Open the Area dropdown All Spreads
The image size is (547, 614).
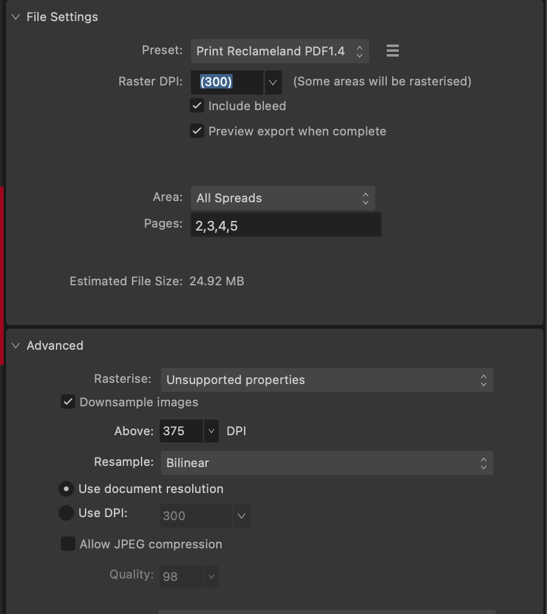pos(283,198)
